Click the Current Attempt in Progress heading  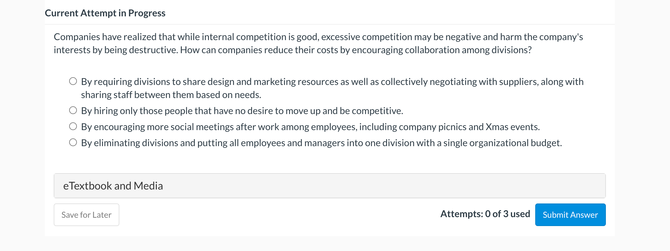[x=105, y=13]
